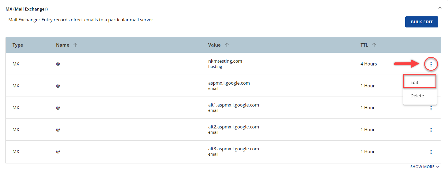Select the aspmx.l.google.com record value

pyautogui.click(x=229, y=83)
